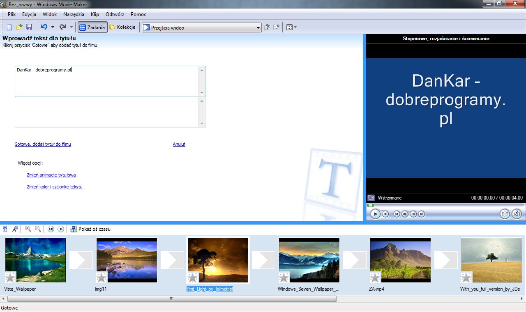Click the 'Wstrzymane' playback status text
The width and height of the screenshot is (526, 312).
(x=390, y=198)
